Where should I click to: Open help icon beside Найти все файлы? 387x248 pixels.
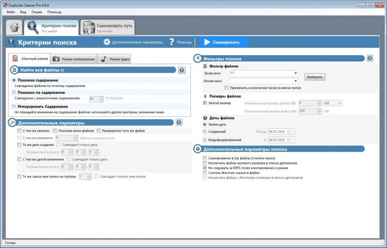pyautogui.click(x=181, y=70)
